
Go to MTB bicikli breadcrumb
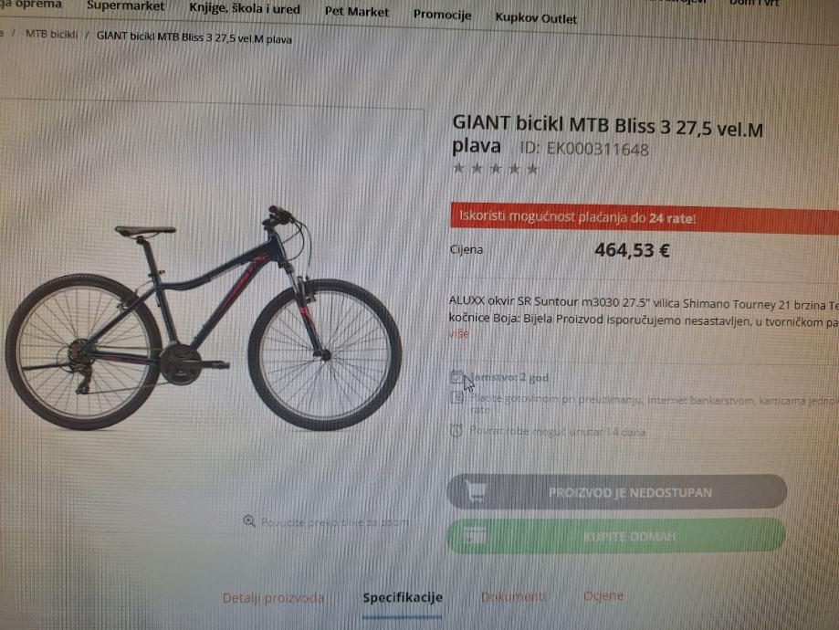52,35
